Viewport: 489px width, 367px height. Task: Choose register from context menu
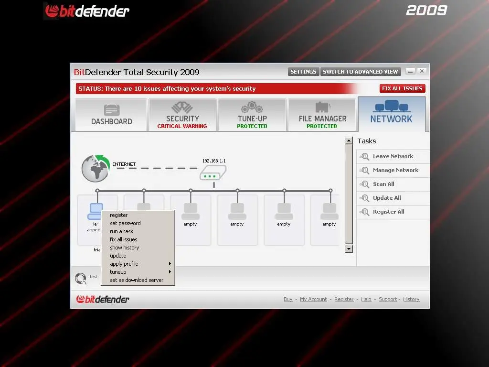click(x=138, y=215)
